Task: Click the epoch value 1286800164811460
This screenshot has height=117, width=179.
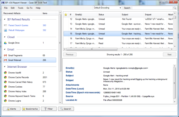Action: (112, 92)
